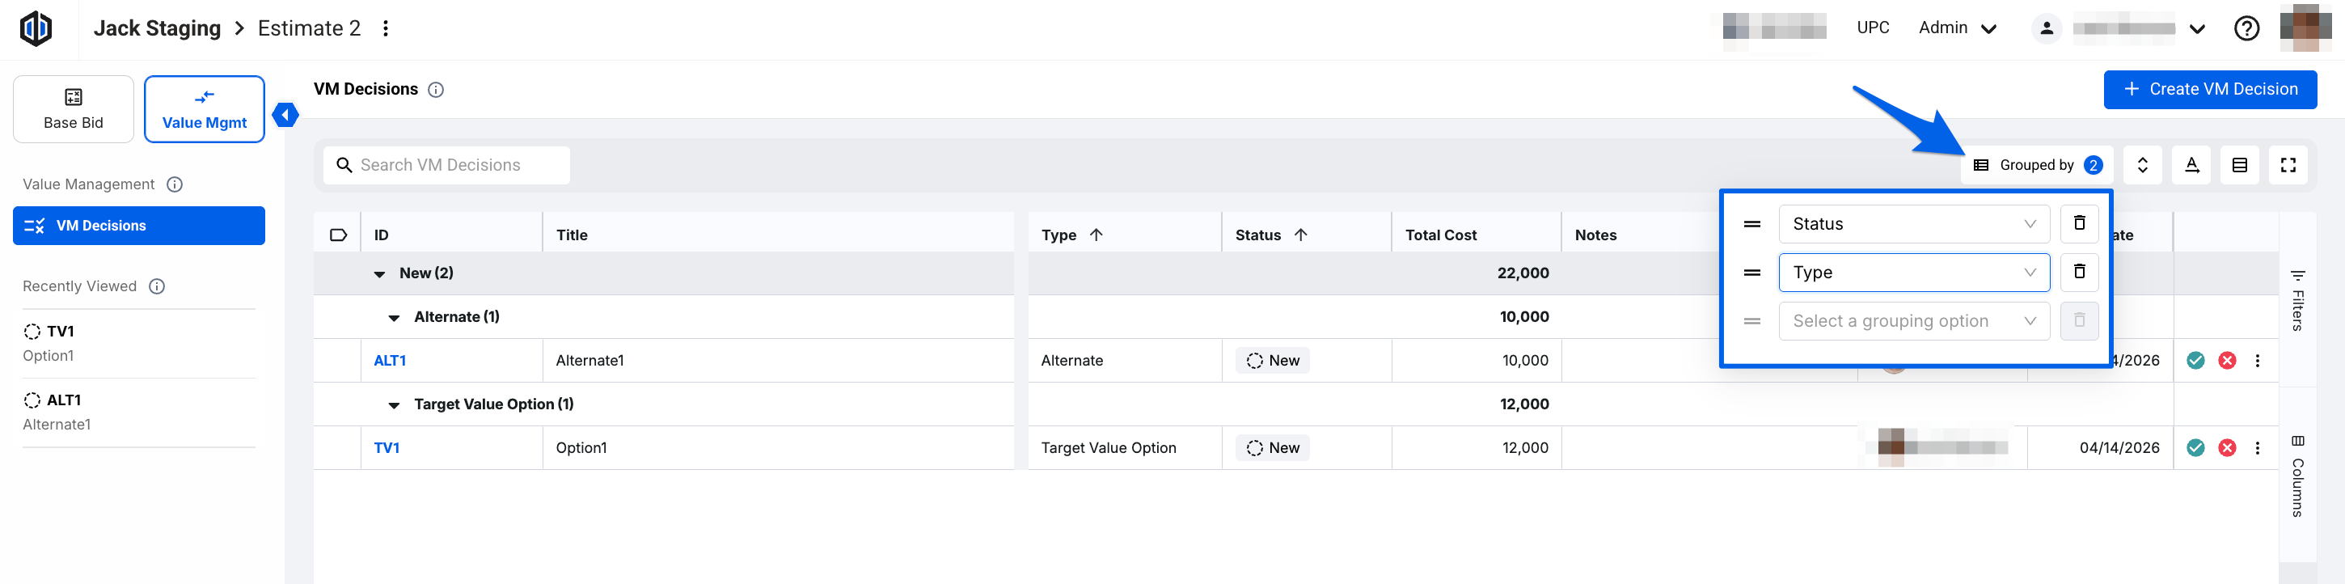Click the help question mark icon
This screenshot has height=584, width=2345.
2246,29
